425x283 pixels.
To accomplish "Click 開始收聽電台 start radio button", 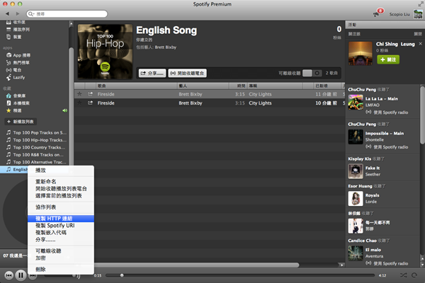I will pyautogui.click(x=187, y=73).
